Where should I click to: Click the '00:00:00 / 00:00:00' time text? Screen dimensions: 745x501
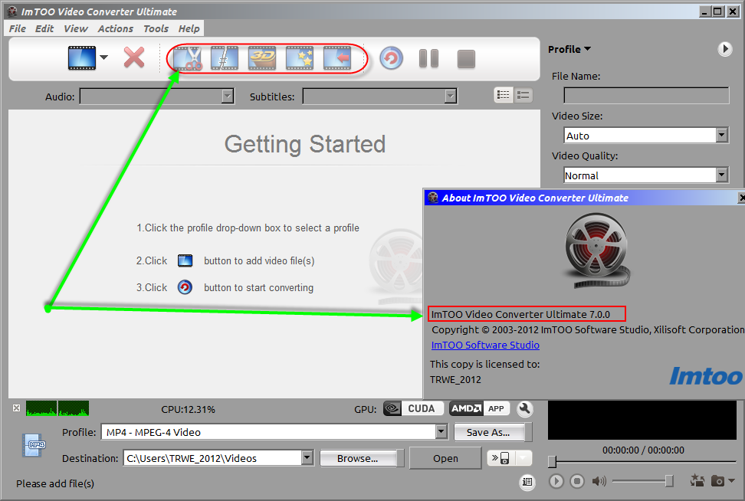point(643,450)
